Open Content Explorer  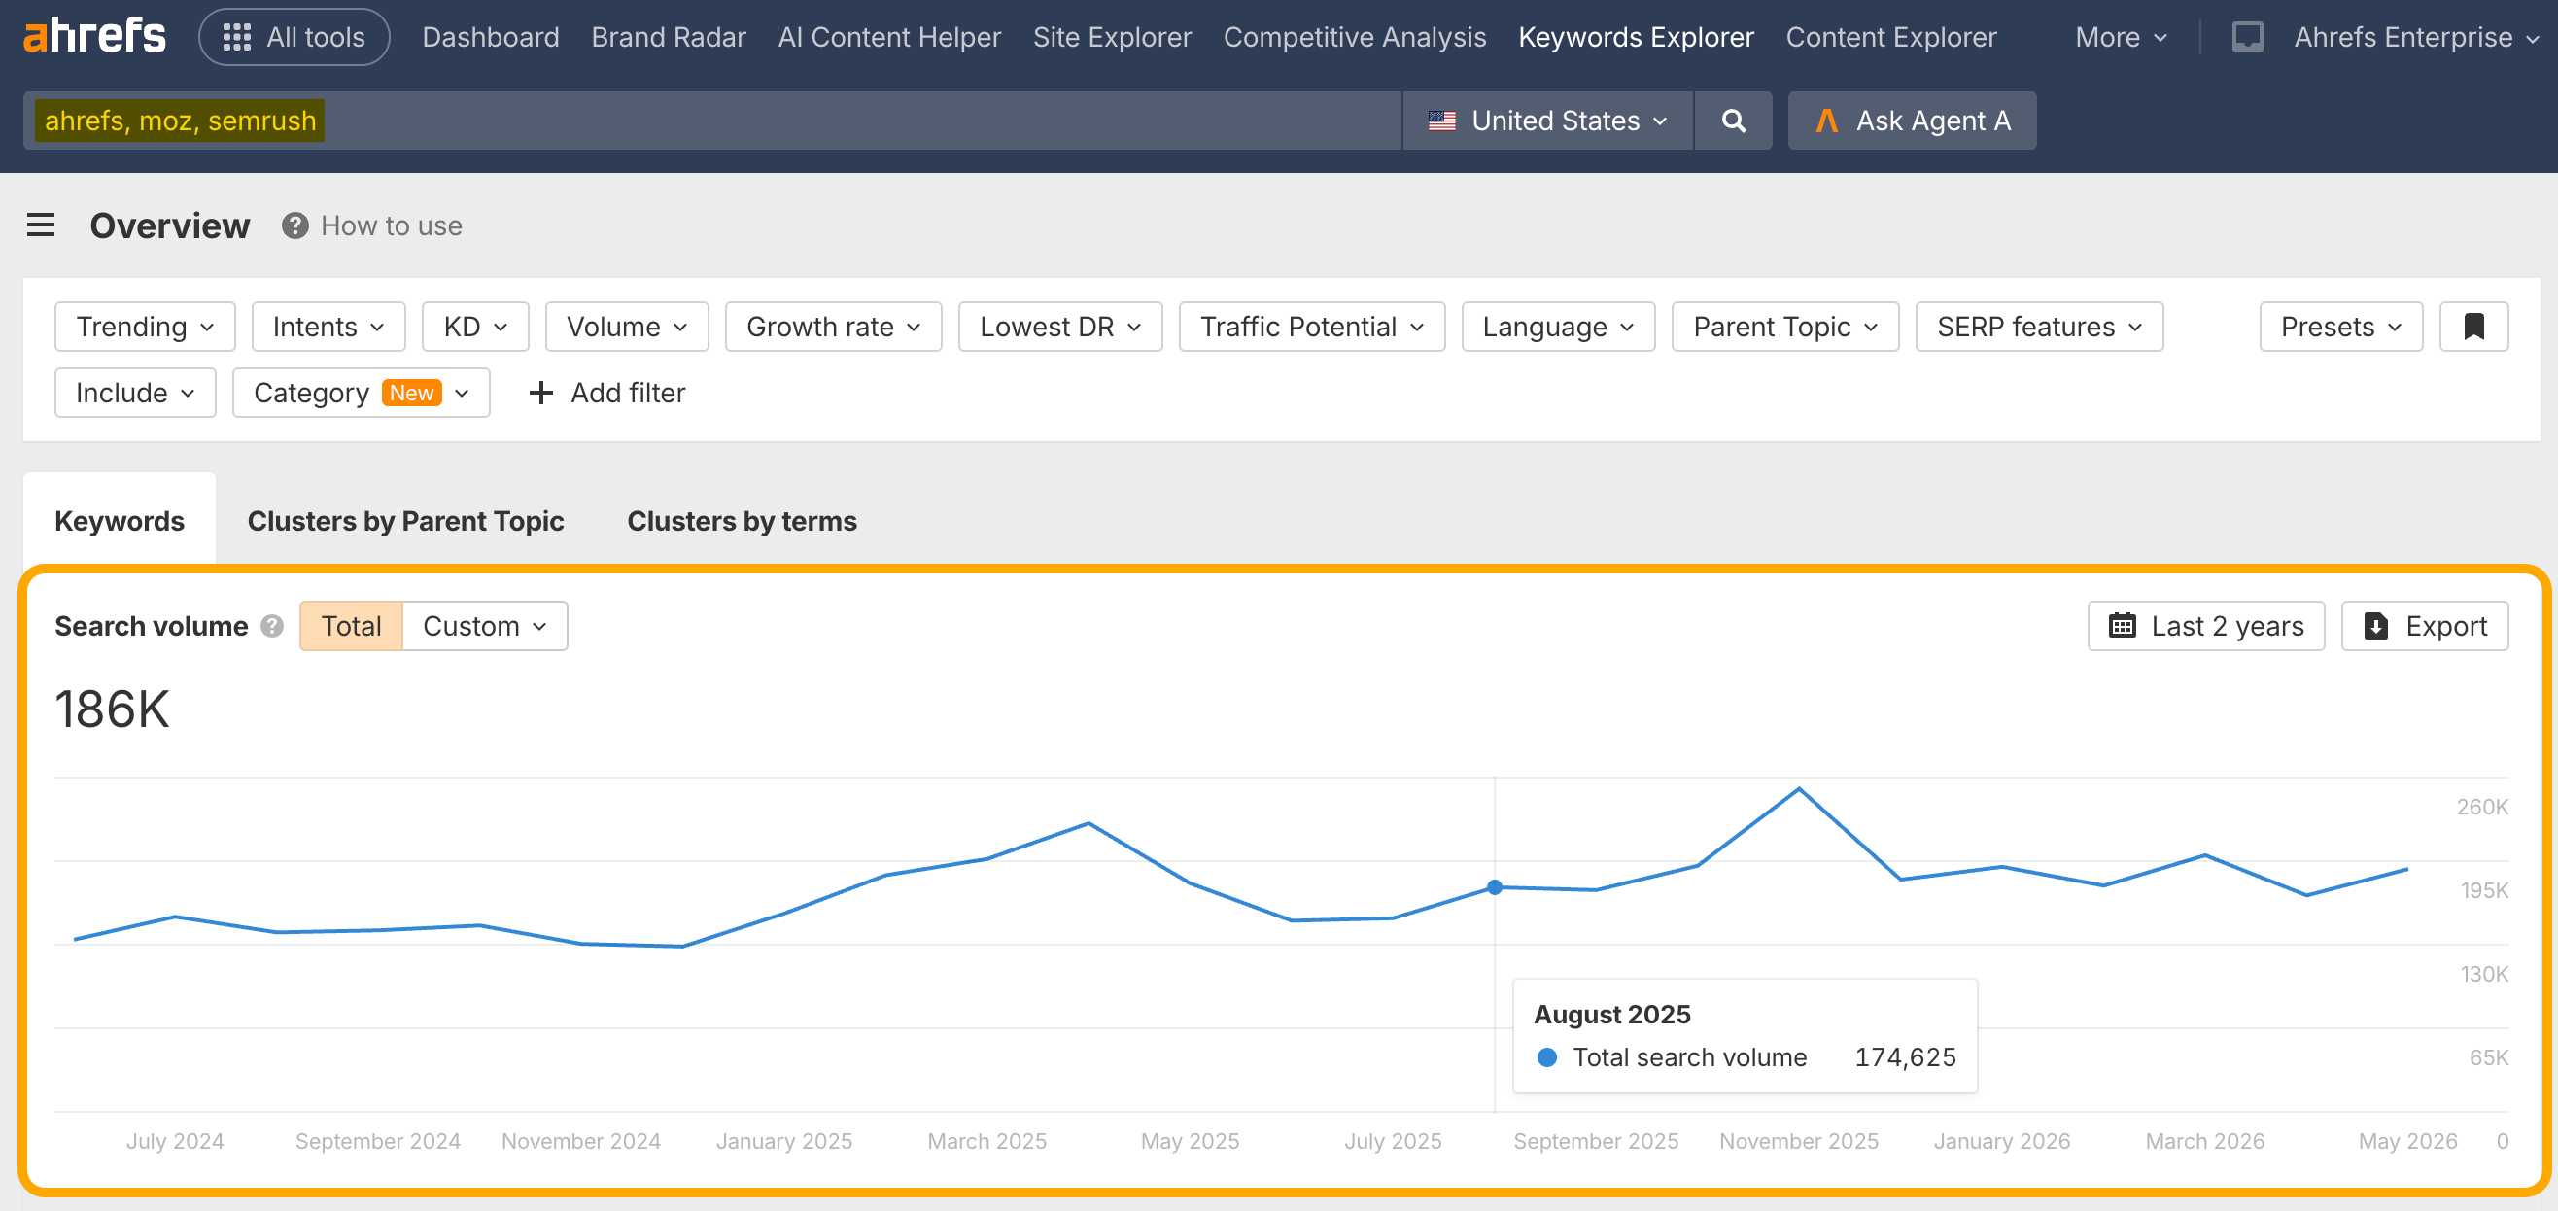point(1890,37)
